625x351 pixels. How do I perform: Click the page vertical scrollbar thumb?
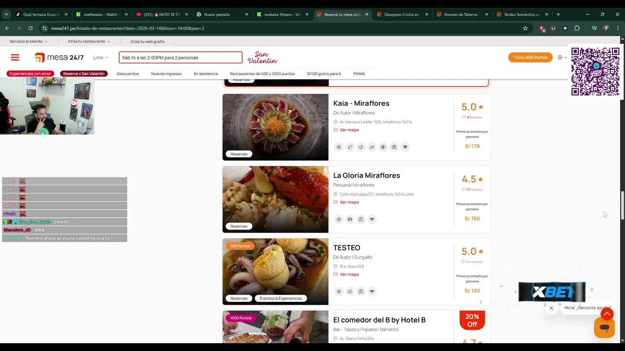[x=622, y=205]
